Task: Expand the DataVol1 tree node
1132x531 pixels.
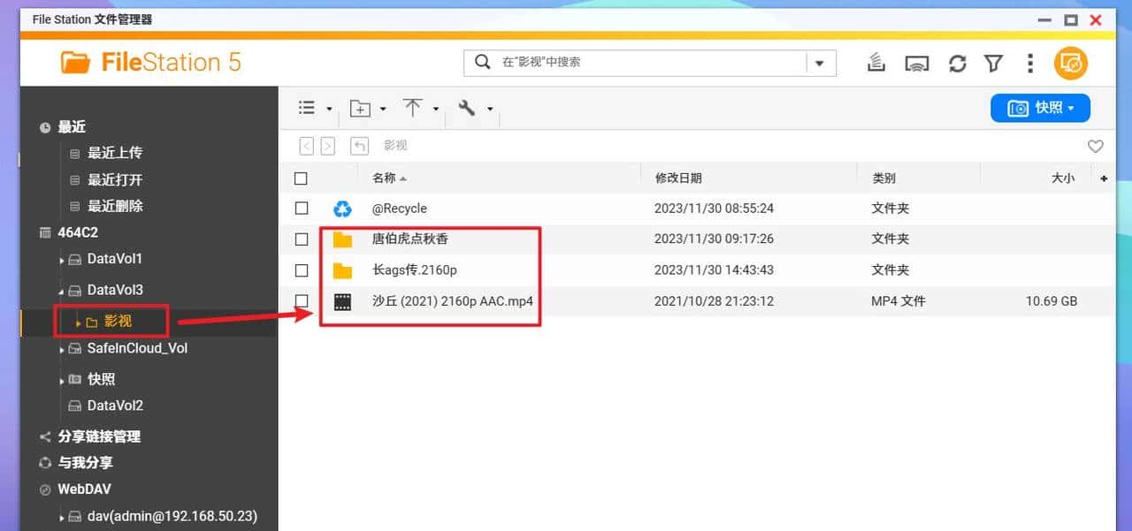Action: (x=62, y=260)
